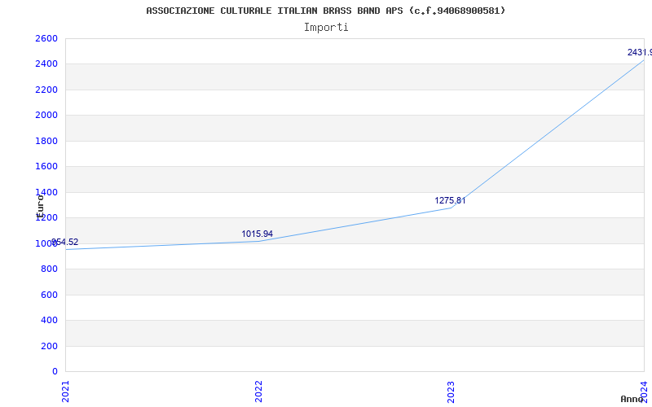Click the Importi subtitle
This screenshot has height=407, width=652.
tap(326, 28)
